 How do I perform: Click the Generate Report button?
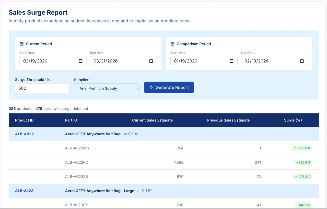[169, 87]
